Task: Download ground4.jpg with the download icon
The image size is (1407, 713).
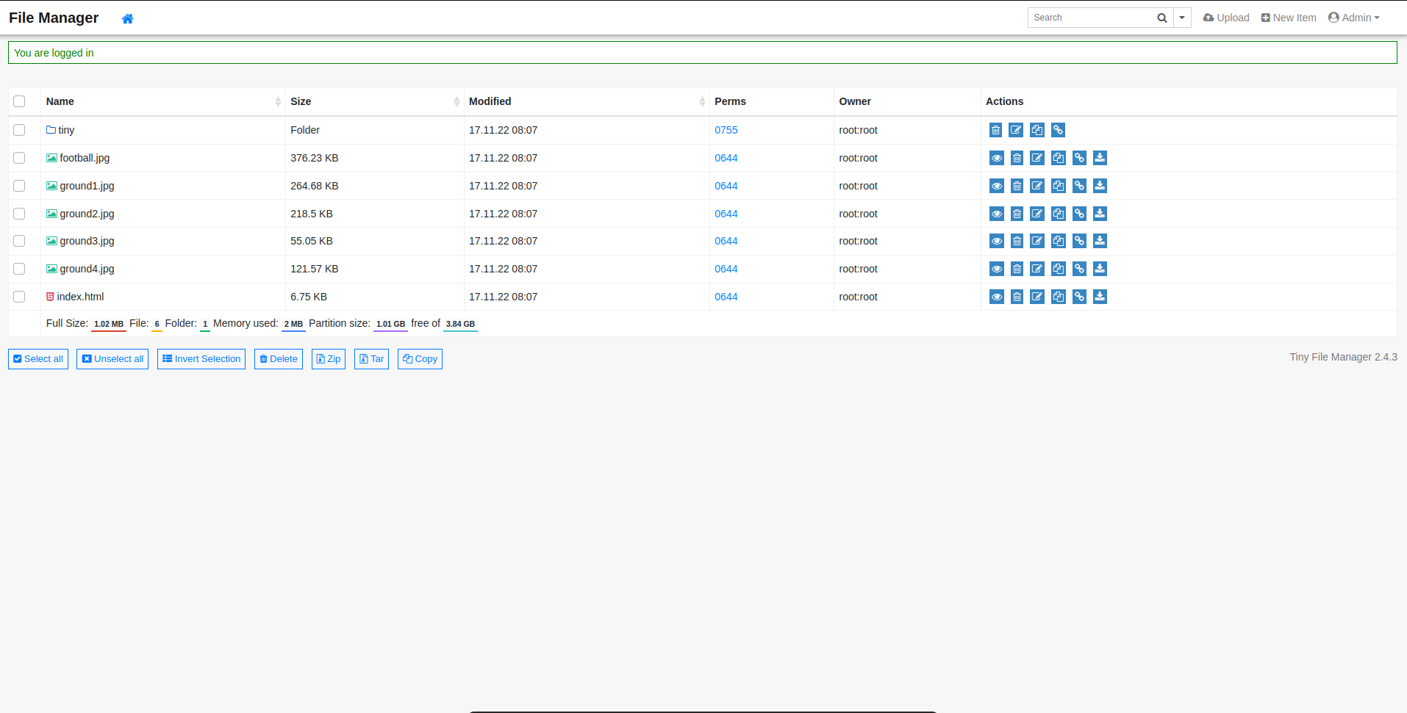Action: (x=1100, y=269)
